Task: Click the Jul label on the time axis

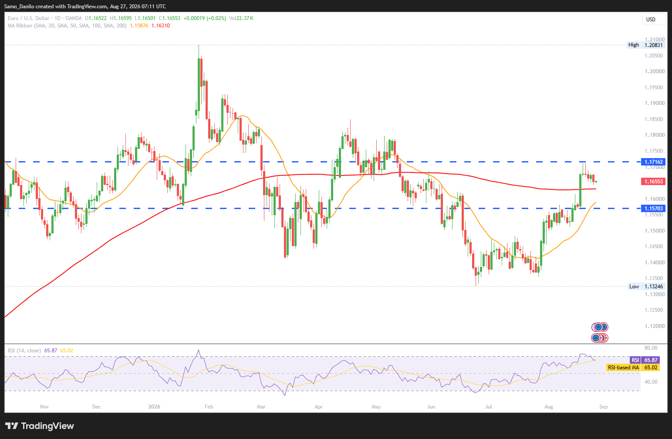Action: [489, 407]
